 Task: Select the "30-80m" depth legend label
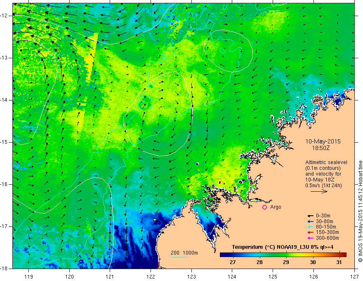click(x=325, y=221)
